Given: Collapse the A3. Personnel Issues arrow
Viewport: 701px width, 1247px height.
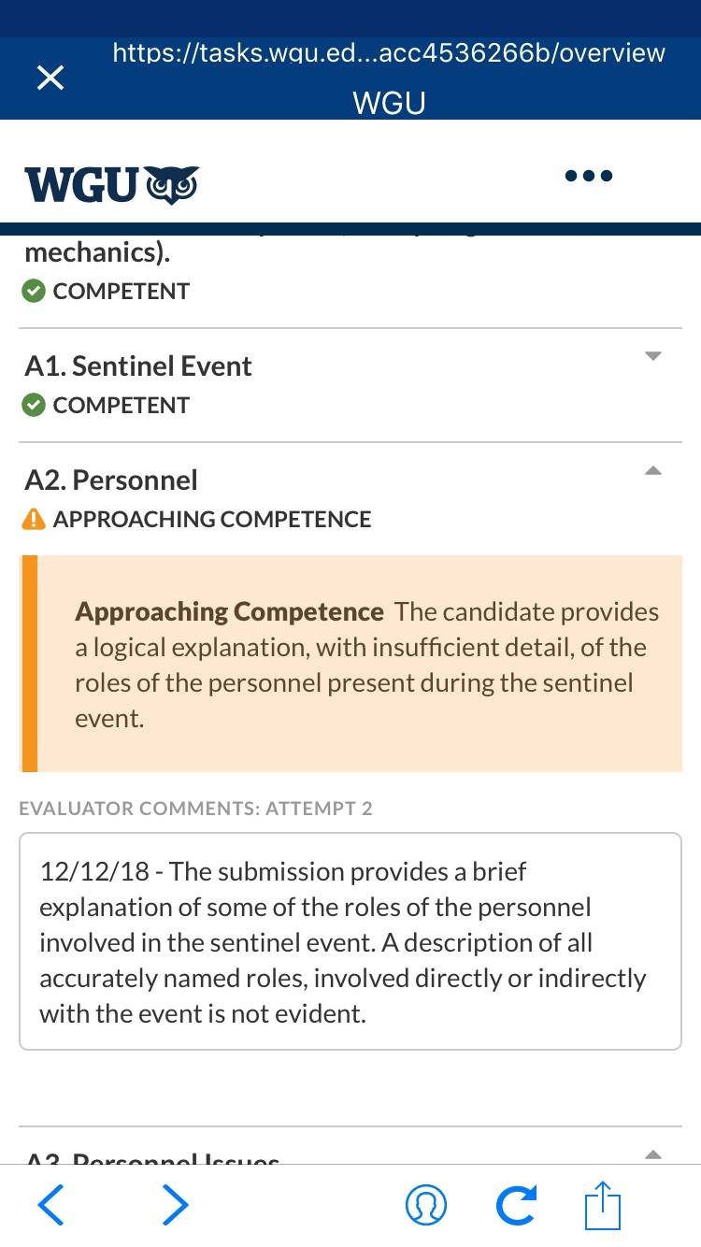Looking at the screenshot, I should (653, 1155).
